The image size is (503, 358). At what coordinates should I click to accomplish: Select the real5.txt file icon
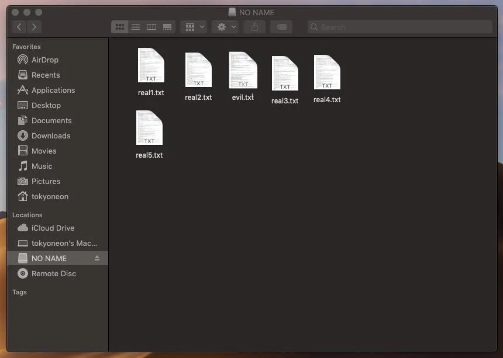(149, 127)
